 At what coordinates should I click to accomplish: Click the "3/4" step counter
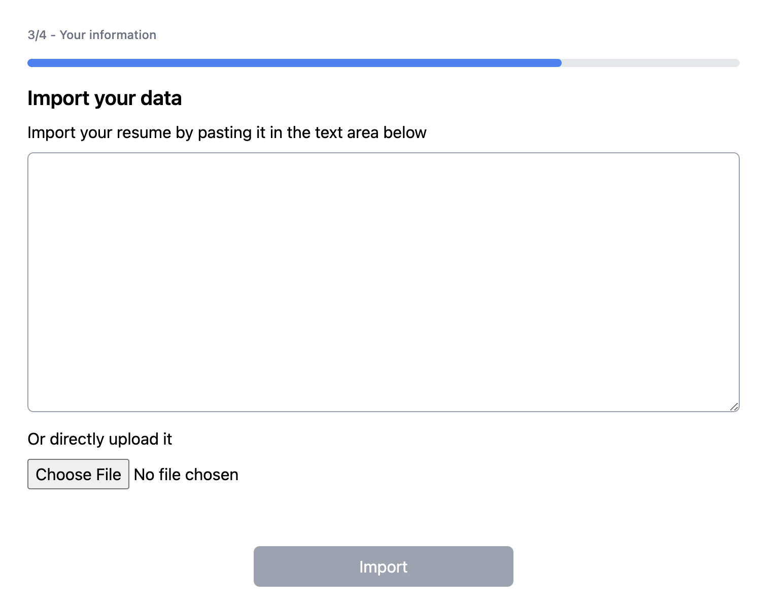(x=37, y=35)
